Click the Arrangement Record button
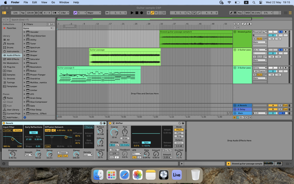Image resolution: width=294 pixels, height=184 pixels. click(142, 13)
